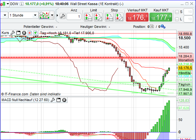Click the current price label 18.176,5
Image resolution: width=196 pixels, height=140 pixels.
click(x=185, y=68)
